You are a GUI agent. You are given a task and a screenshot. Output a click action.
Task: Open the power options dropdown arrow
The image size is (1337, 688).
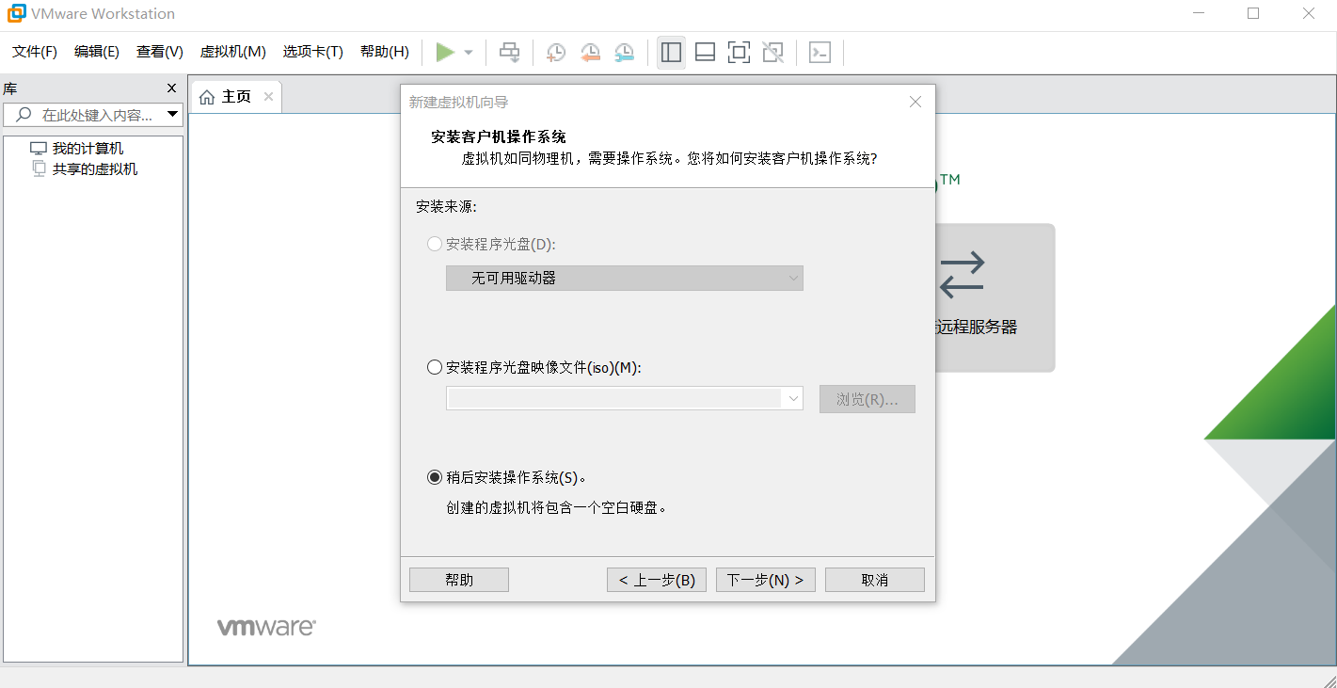(469, 53)
